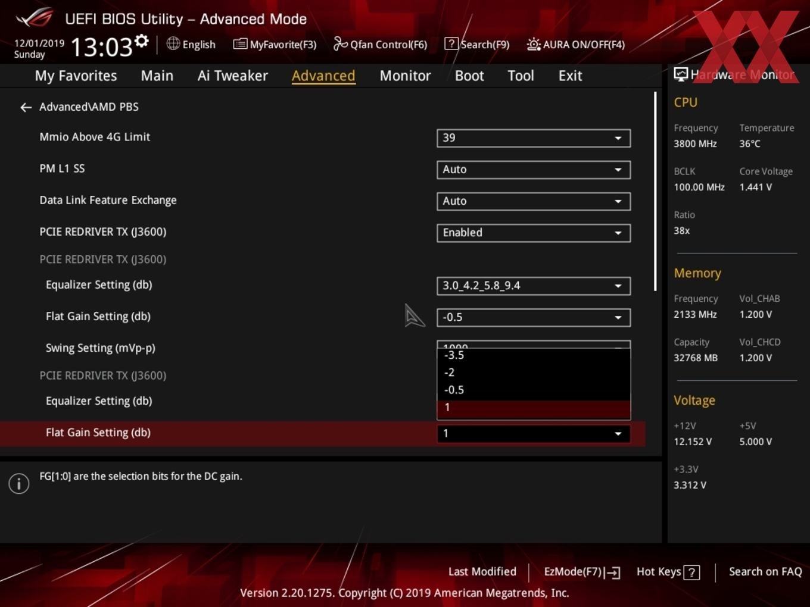Click the Hot Keys question mark icon
Screen dimensions: 810x607
pyautogui.click(x=691, y=572)
